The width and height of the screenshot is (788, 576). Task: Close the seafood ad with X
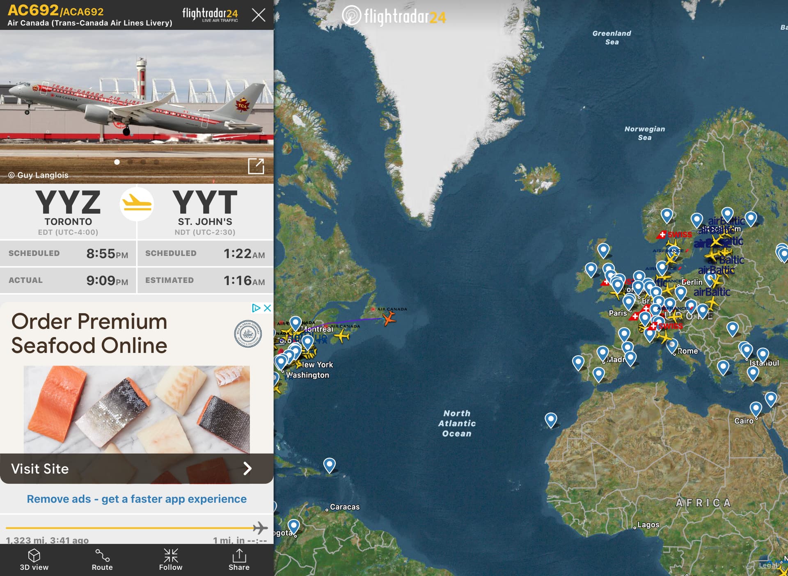(267, 308)
